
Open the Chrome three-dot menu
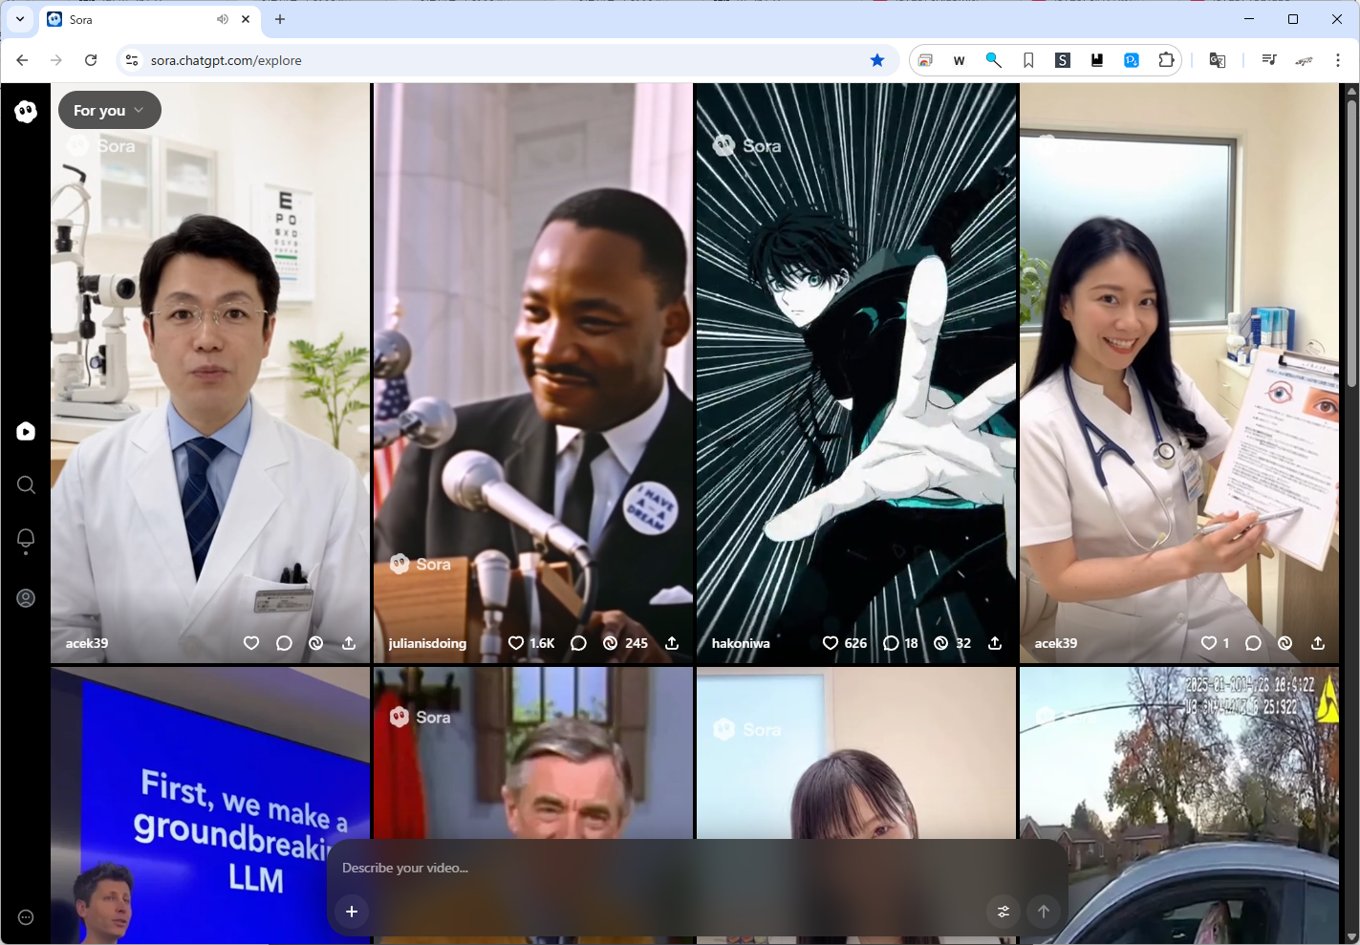1338,60
